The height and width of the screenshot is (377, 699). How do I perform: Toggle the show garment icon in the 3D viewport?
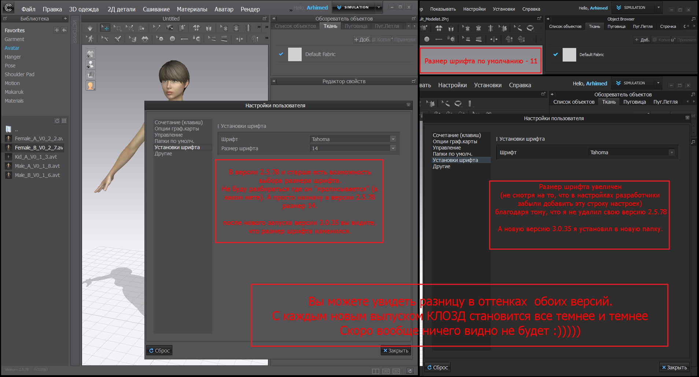[x=91, y=54]
